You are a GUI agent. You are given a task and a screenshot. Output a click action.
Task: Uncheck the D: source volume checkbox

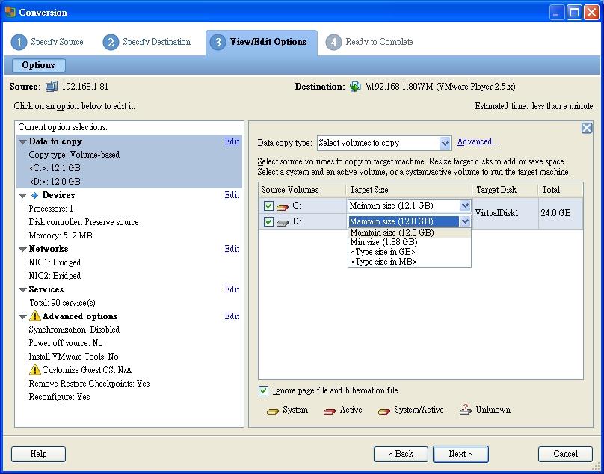(268, 221)
